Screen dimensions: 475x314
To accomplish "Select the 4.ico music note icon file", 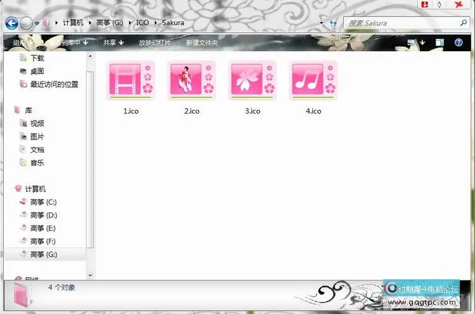I will (x=313, y=80).
